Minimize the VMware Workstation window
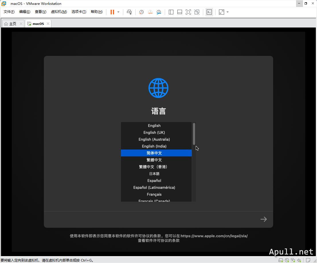The width and height of the screenshot is (317, 263). pyautogui.click(x=299, y=3)
